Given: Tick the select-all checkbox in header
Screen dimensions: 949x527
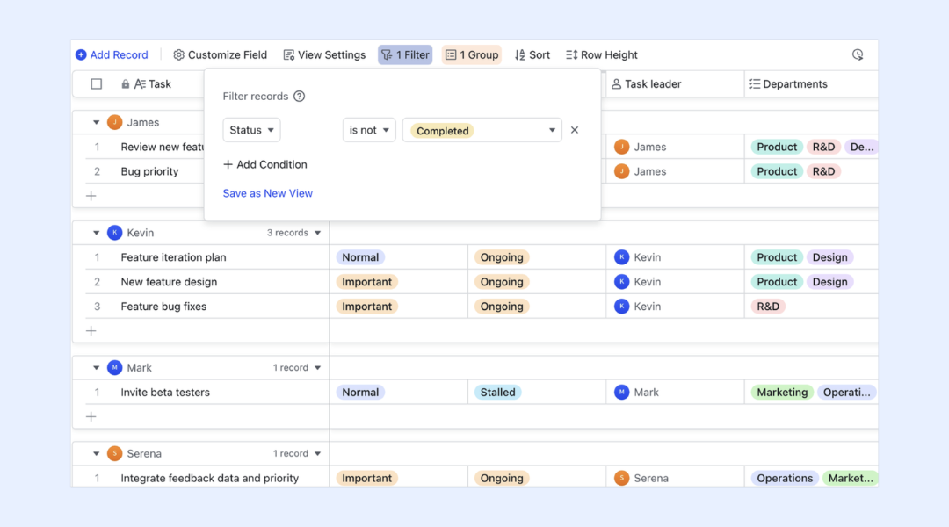Looking at the screenshot, I should pyautogui.click(x=97, y=84).
